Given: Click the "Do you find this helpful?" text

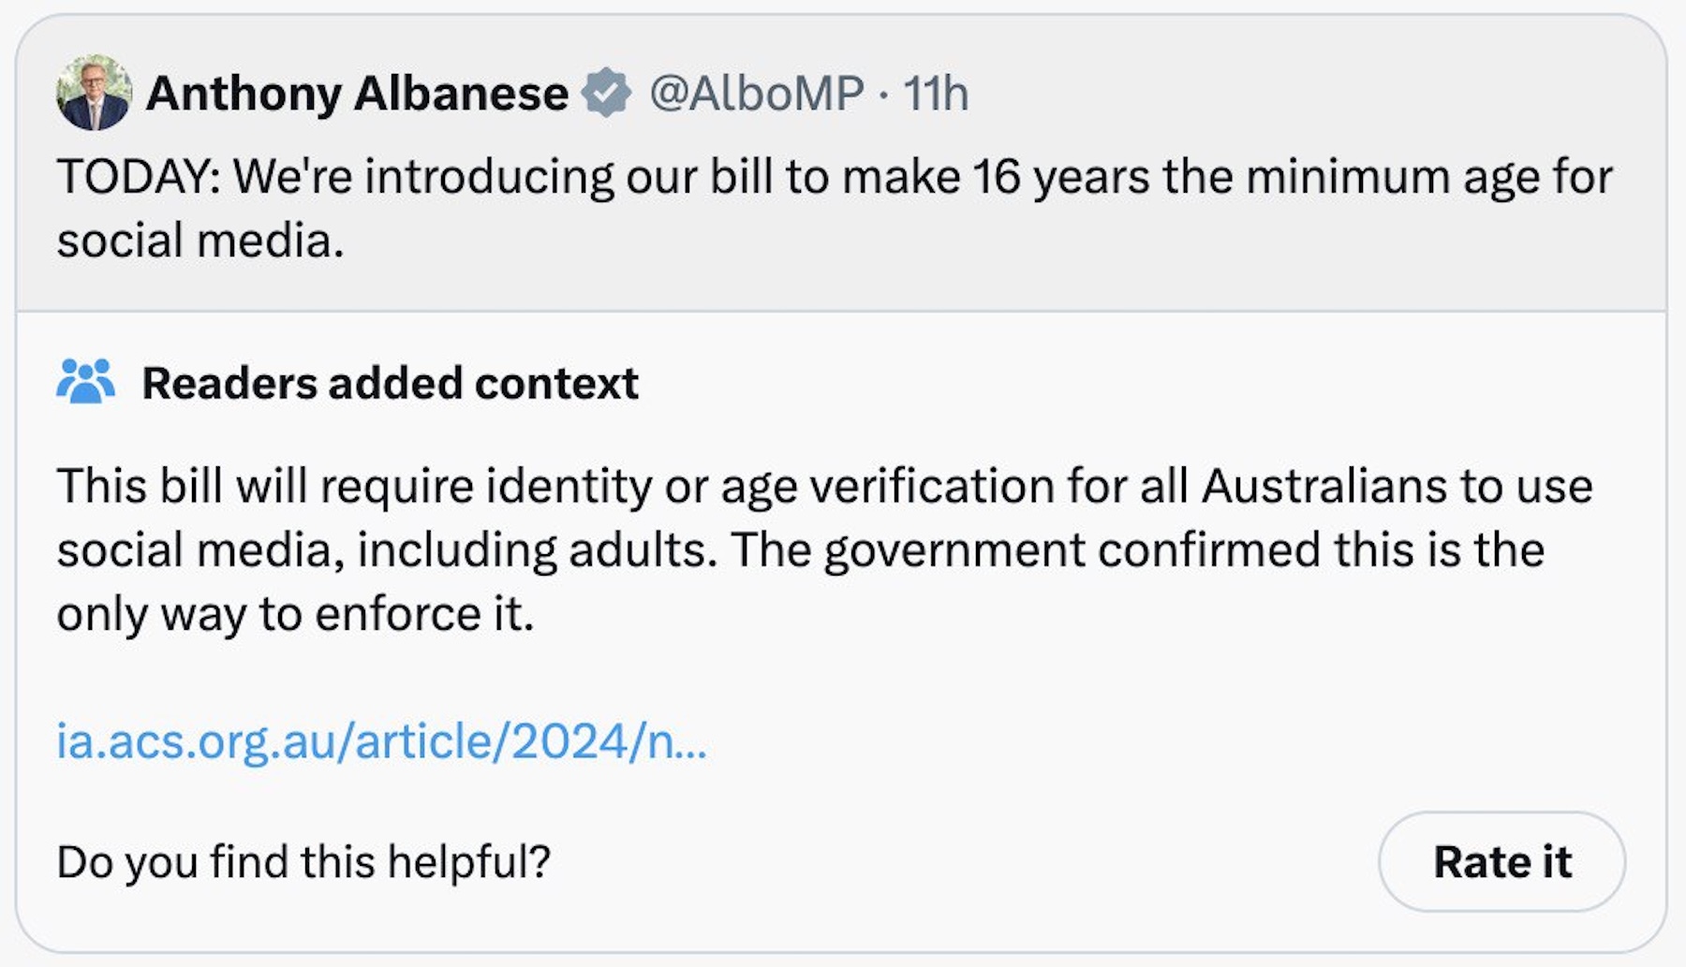Looking at the screenshot, I should 303,861.
